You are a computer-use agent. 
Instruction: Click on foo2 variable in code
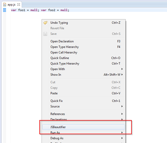tap(52, 10)
